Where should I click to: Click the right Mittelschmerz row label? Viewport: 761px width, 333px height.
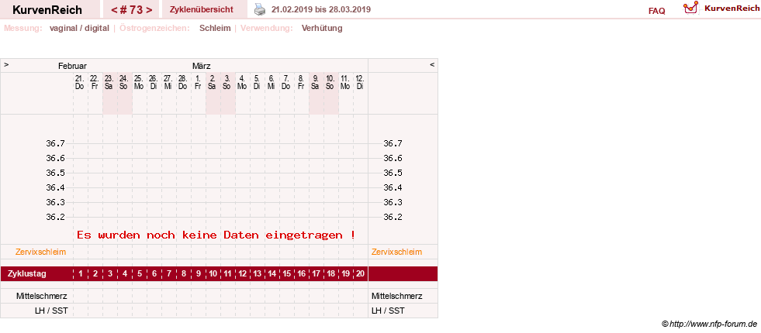click(397, 296)
